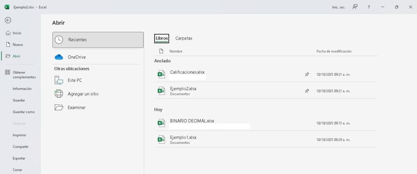Screen dimensions: 417x174
Task: Minimize the Excel window
Action: (x=383, y=7)
